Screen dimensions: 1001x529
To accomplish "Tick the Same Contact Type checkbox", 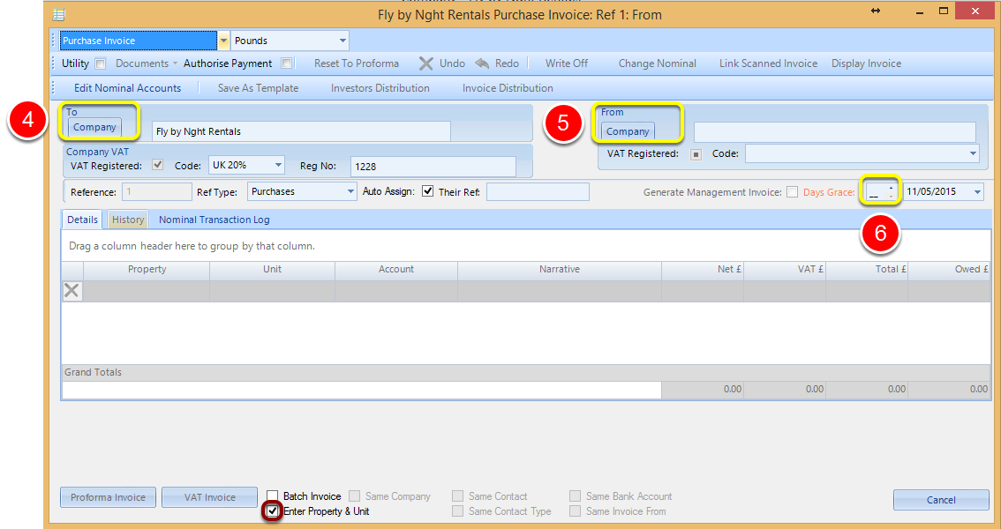I will pyautogui.click(x=458, y=511).
